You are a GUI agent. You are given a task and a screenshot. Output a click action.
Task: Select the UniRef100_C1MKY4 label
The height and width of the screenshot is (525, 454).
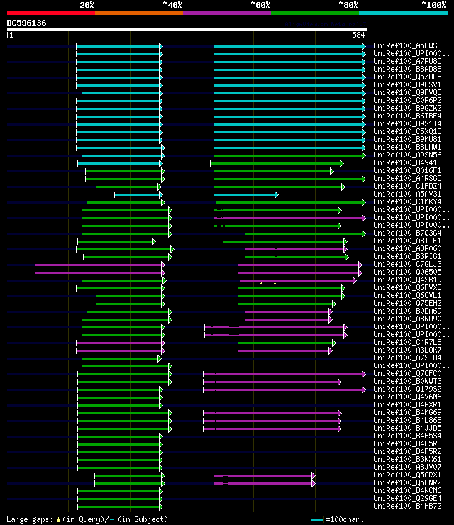click(x=407, y=202)
